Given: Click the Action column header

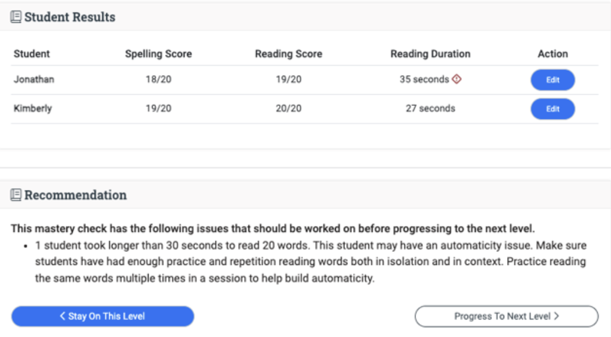Looking at the screenshot, I should 552,54.
